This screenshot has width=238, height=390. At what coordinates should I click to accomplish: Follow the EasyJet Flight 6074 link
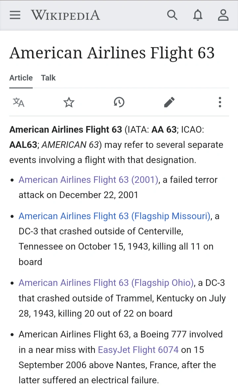coord(139,350)
